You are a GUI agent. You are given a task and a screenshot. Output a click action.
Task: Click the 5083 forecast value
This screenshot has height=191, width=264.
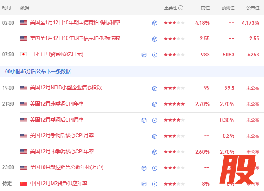point(229,55)
